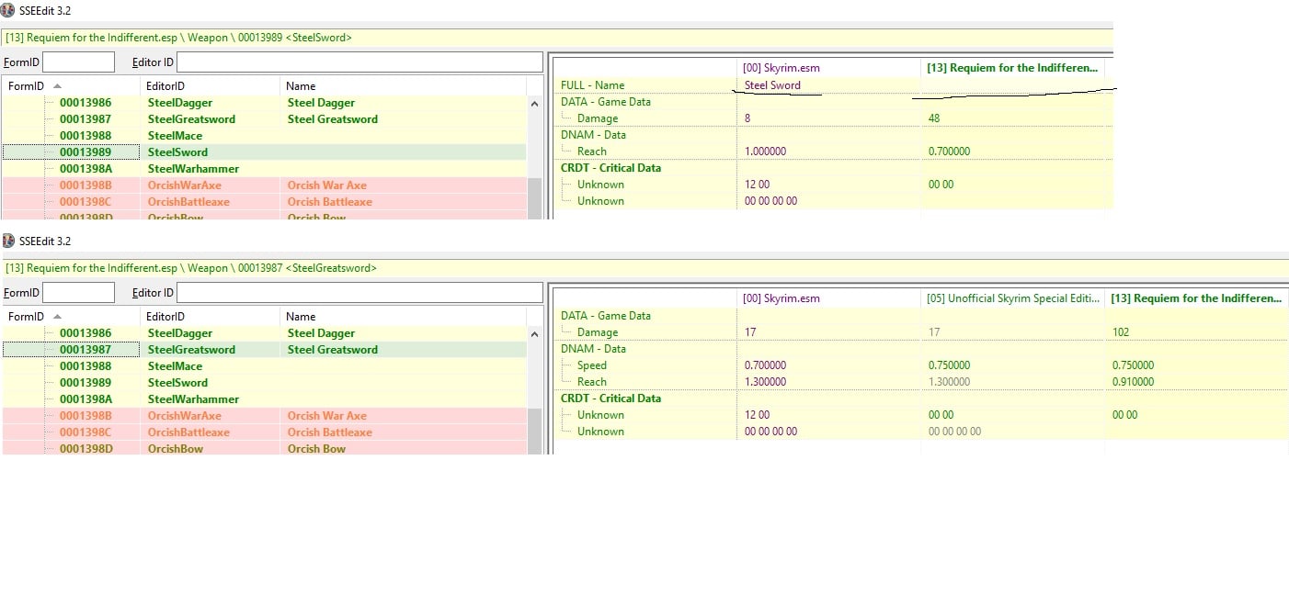
Task: Click scrollbar thumb of lower window record list
Action: pos(534,432)
